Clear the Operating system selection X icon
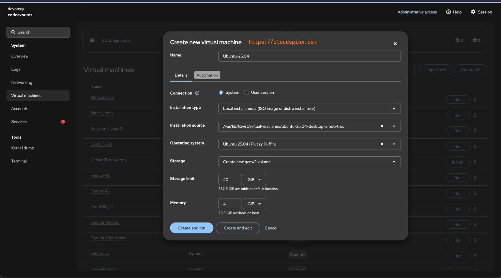Viewport: 501px width, 278px height. click(x=382, y=144)
